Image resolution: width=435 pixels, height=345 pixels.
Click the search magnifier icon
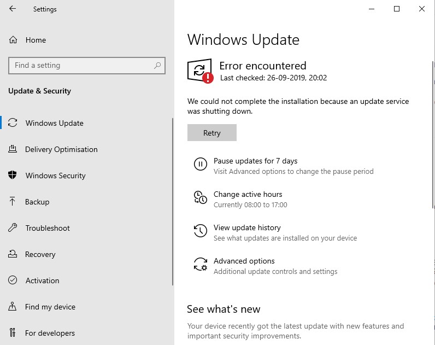click(x=157, y=66)
